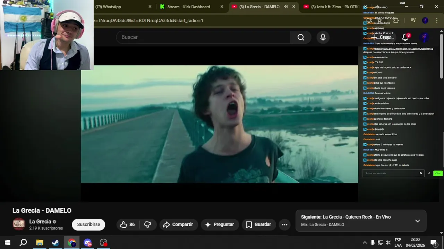This screenshot has height=249, width=444.
Task: Click the network icon in the tray
Action: [x=381, y=243]
